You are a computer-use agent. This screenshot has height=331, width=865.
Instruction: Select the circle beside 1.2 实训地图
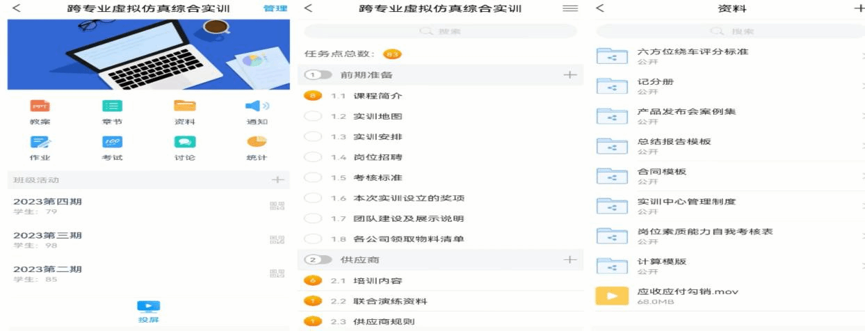coord(313,116)
